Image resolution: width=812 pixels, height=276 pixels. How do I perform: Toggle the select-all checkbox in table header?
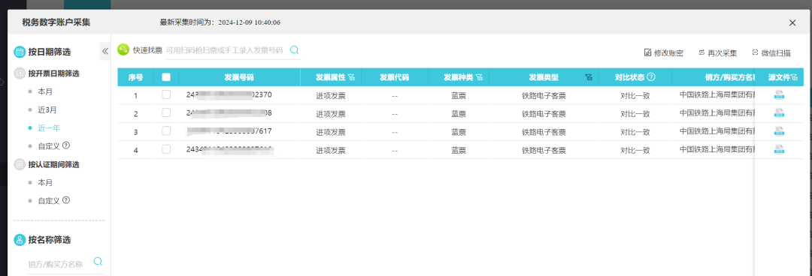(x=166, y=77)
